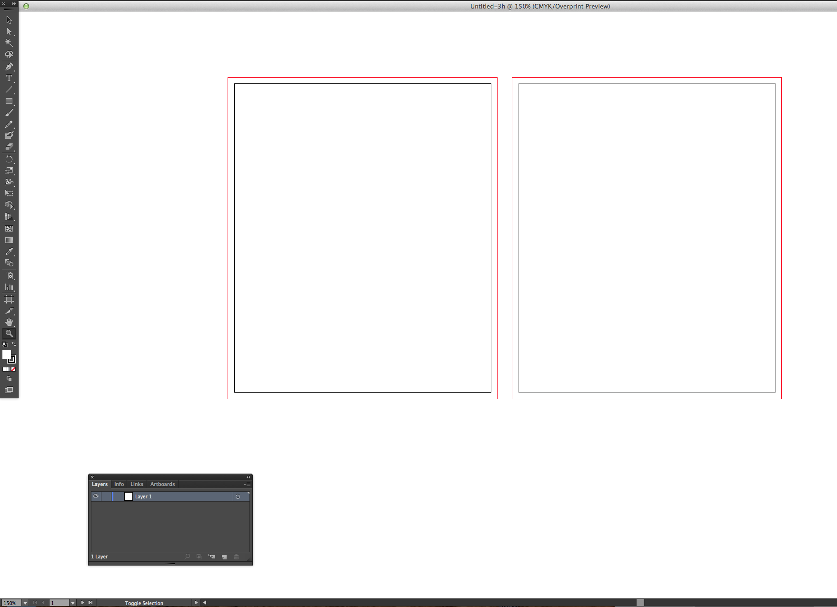Toggle Layer 1 visibility eye
Viewport: 837px width, 607px height.
pyautogui.click(x=96, y=496)
